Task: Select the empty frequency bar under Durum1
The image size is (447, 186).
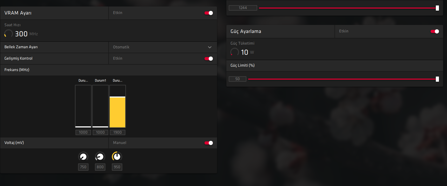Action: click(100, 106)
